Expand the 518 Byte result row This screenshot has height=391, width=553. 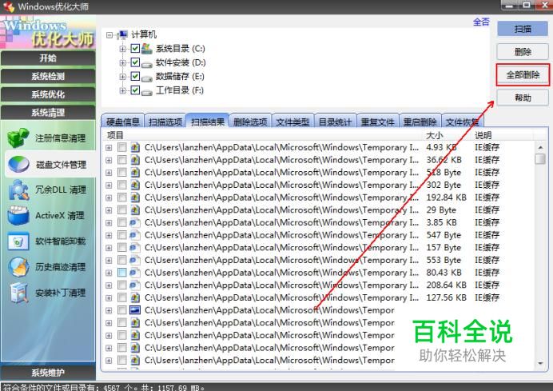109,173
